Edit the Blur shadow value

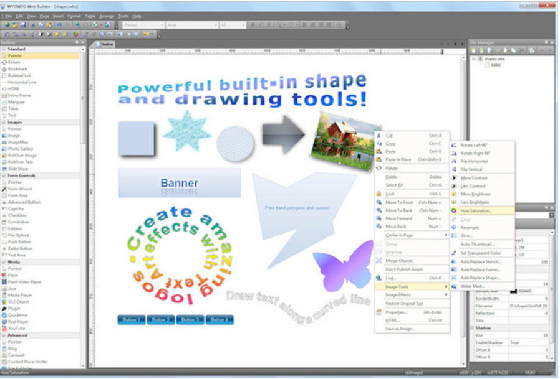coord(527,335)
